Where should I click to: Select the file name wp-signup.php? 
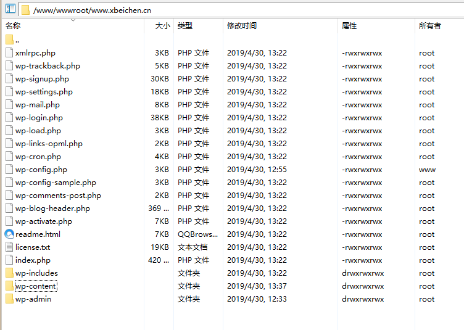point(42,79)
